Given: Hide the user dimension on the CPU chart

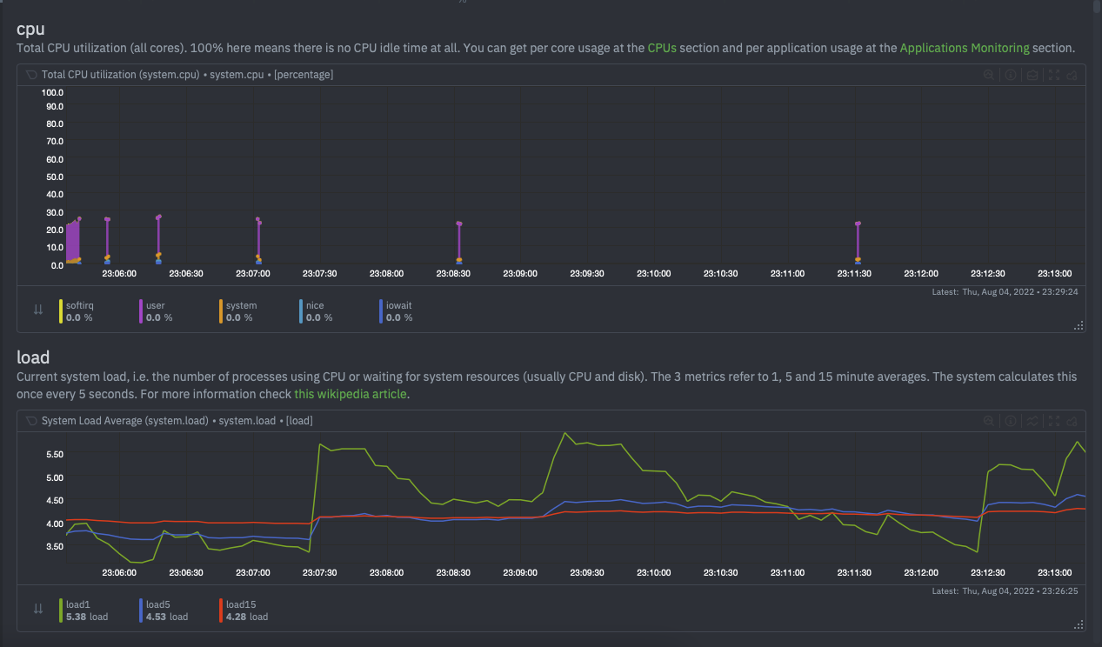Looking at the screenshot, I should (155, 310).
